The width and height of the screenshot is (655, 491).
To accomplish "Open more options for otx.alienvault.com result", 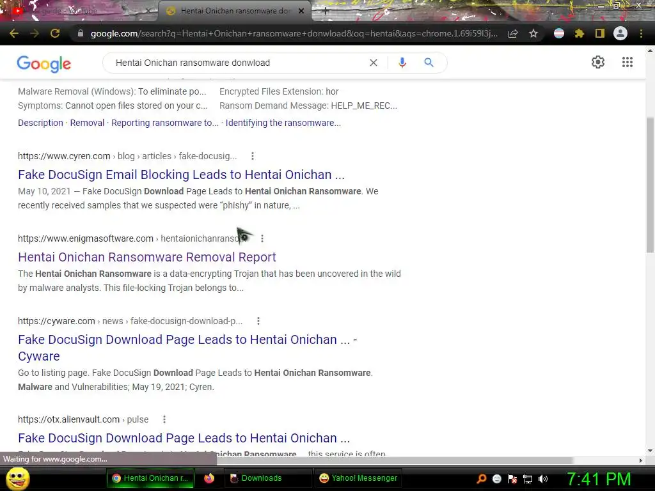I will coord(164,419).
